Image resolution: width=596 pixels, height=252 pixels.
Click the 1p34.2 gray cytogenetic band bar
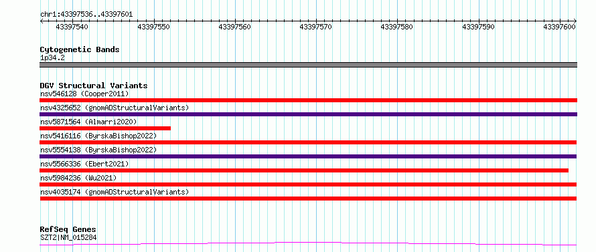pyautogui.click(x=308, y=65)
